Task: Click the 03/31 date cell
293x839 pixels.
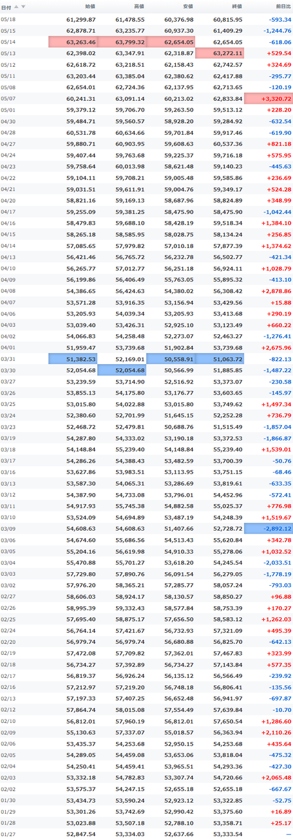Action: point(9,358)
